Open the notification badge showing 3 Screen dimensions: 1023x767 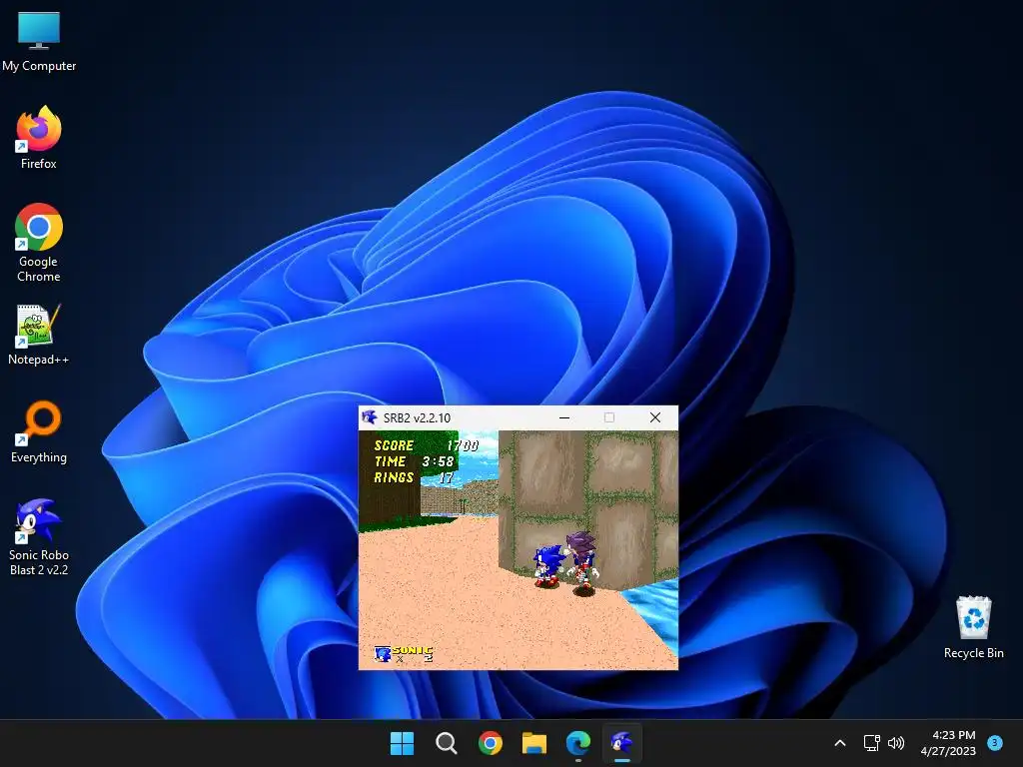click(x=995, y=742)
